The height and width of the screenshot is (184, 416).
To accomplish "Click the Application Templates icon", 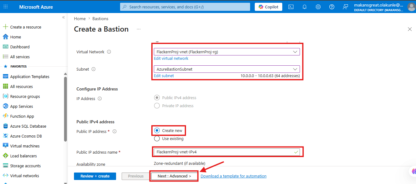I will point(5,77).
